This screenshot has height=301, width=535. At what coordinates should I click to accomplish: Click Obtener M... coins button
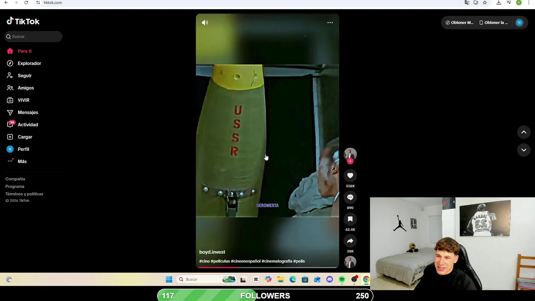pyautogui.click(x=459, y=23)
